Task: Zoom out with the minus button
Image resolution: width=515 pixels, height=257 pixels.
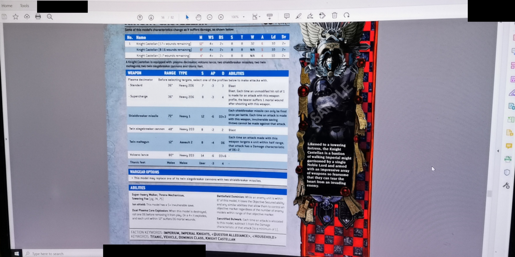Action: (x=210, y=17)
